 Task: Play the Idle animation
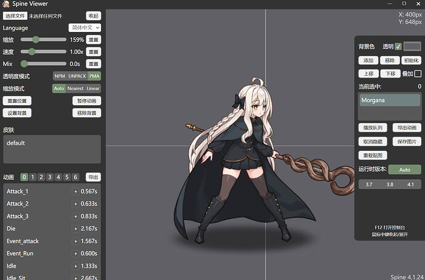click(x=11, y=266)
